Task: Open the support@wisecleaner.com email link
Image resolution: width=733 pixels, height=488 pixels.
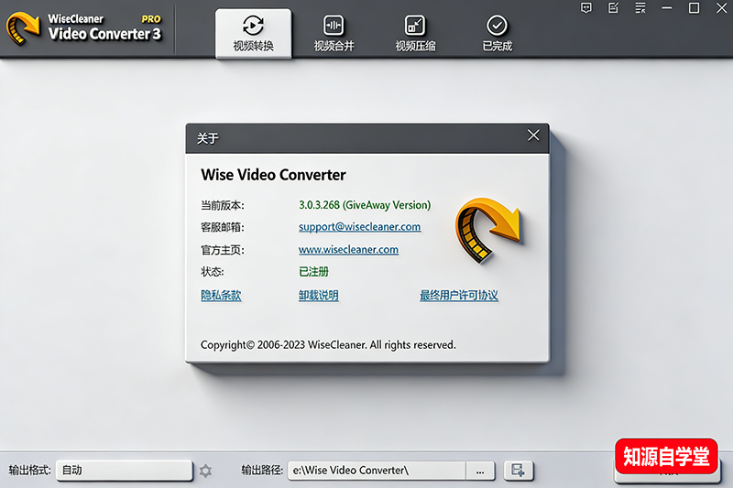Action: click(359, 227)
